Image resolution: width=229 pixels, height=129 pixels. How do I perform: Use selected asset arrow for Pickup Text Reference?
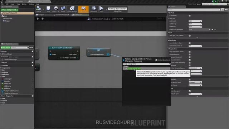[212, 29]
